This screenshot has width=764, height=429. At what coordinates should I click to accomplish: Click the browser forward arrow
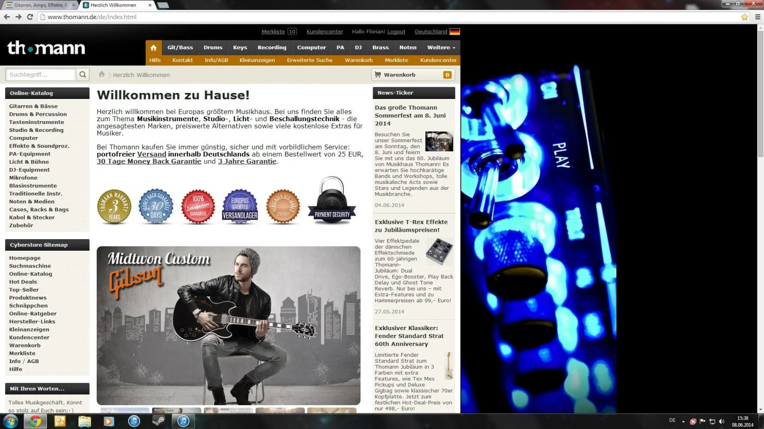(19, 17)
